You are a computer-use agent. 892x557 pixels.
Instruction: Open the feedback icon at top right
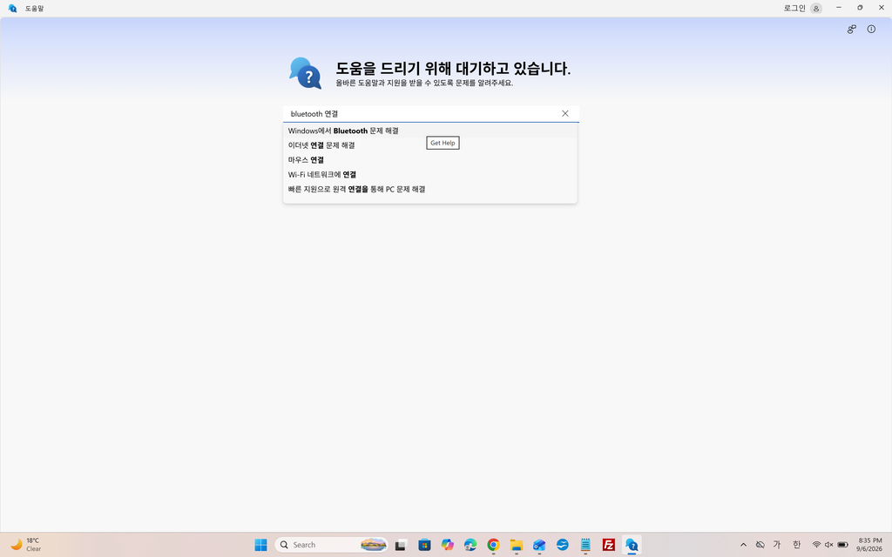tap(852, 29)
